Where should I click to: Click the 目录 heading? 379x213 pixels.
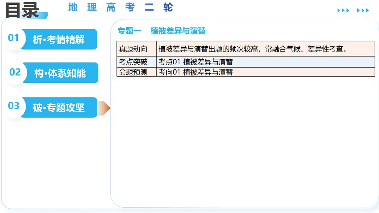[x=22, y=10]
